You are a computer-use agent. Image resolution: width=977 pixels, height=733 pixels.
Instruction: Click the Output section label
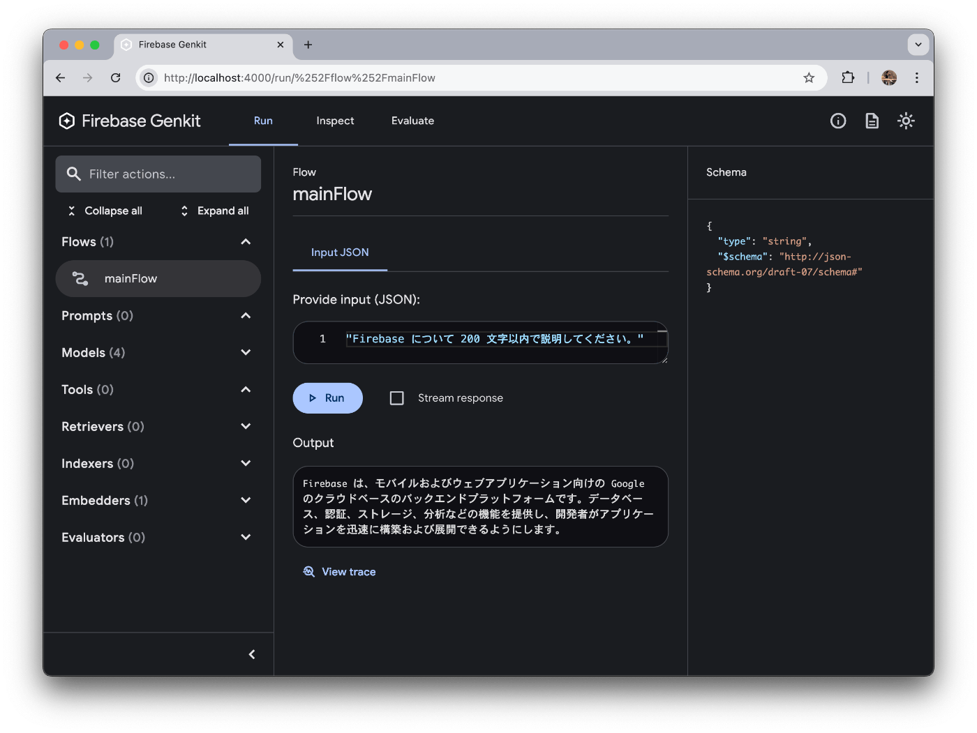pyautogui.click(x=313, y=443)
